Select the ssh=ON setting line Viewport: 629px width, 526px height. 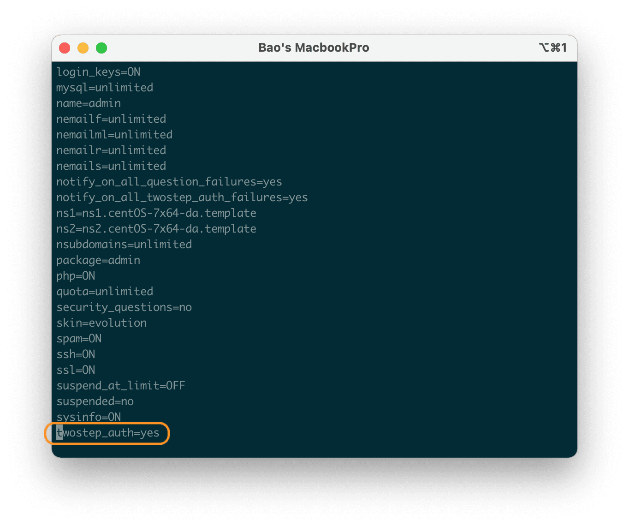click(76, 354)
